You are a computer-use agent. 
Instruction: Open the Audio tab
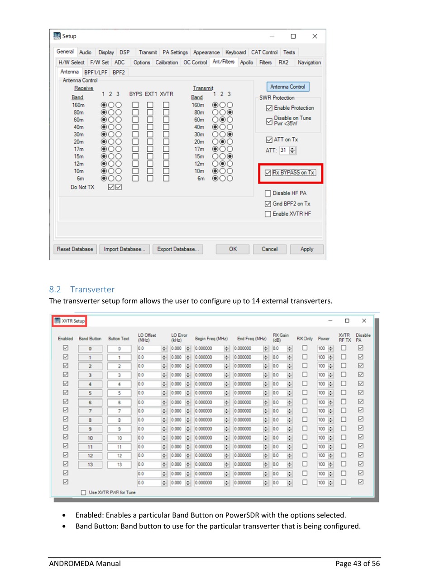click(85, 53)
